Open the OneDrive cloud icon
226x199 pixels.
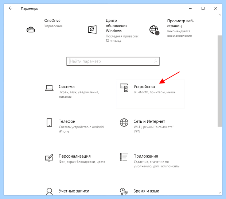point(31,29)
